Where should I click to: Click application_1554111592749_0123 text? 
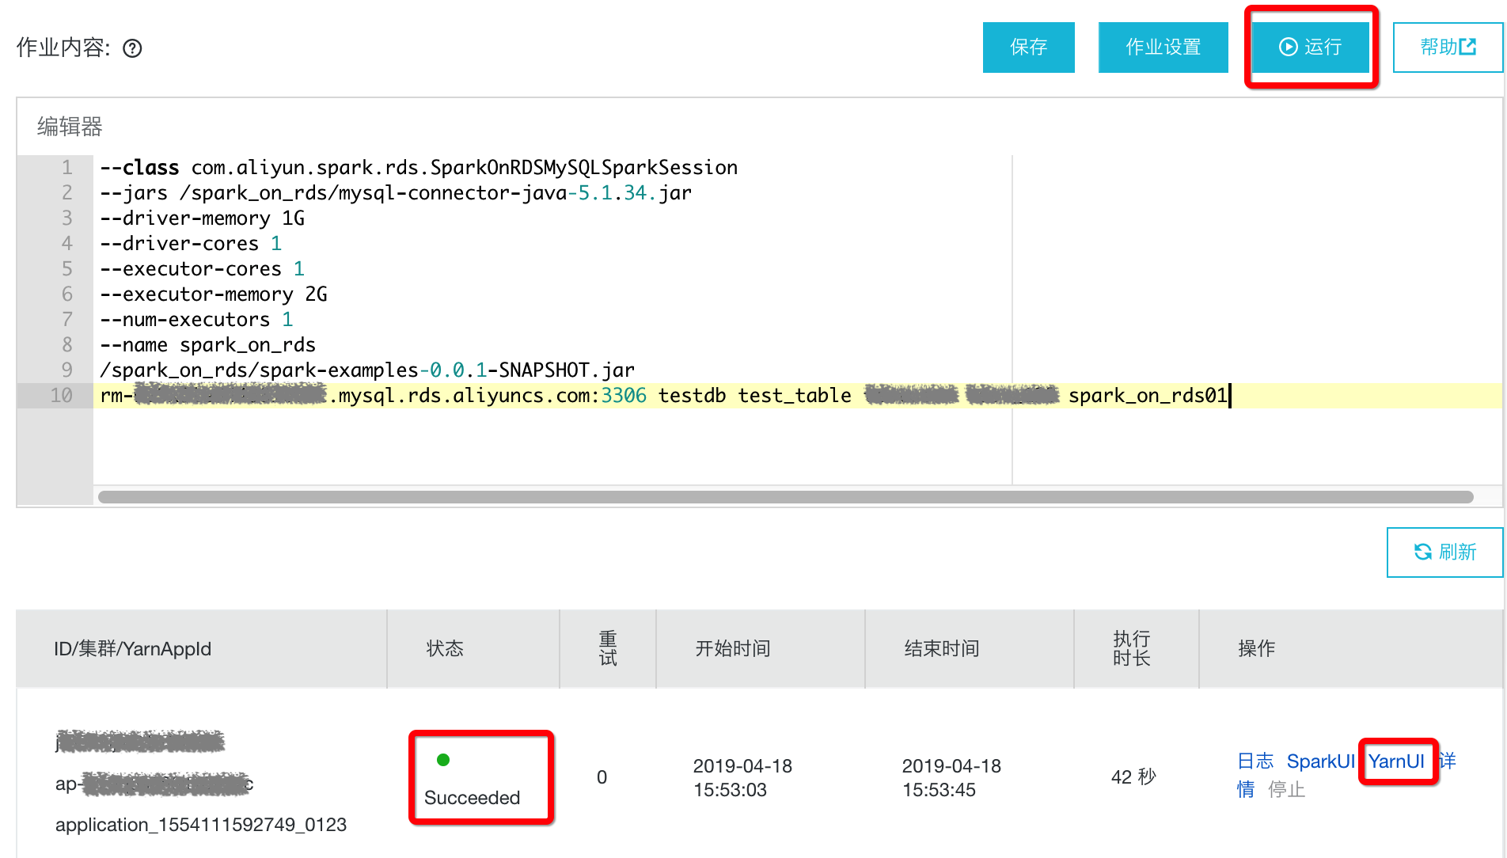tap(201, 825)
